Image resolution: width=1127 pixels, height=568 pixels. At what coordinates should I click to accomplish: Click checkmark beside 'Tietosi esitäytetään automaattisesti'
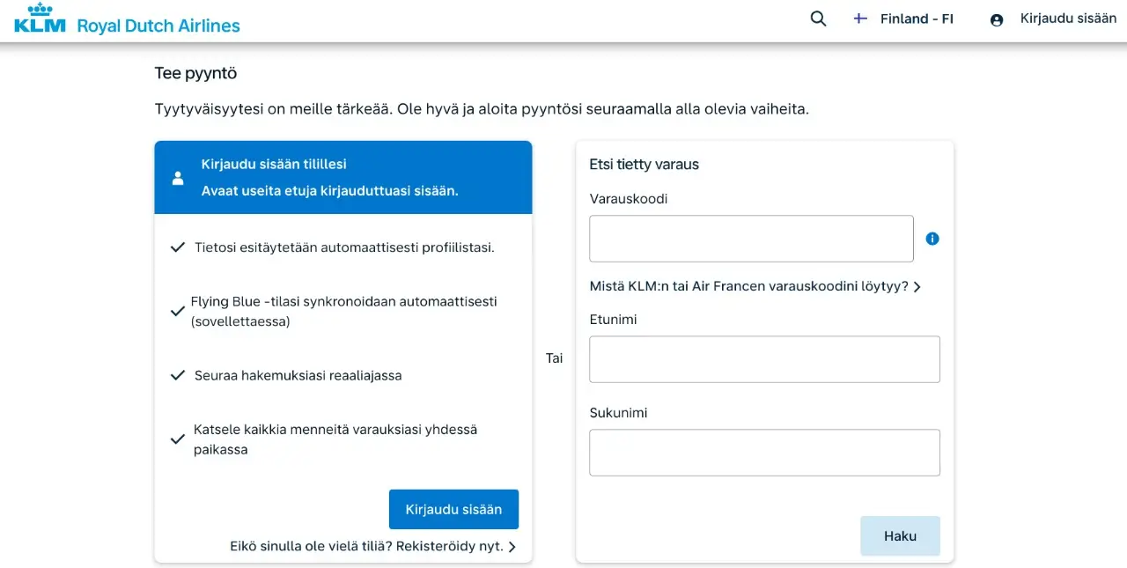coord(177,247)
